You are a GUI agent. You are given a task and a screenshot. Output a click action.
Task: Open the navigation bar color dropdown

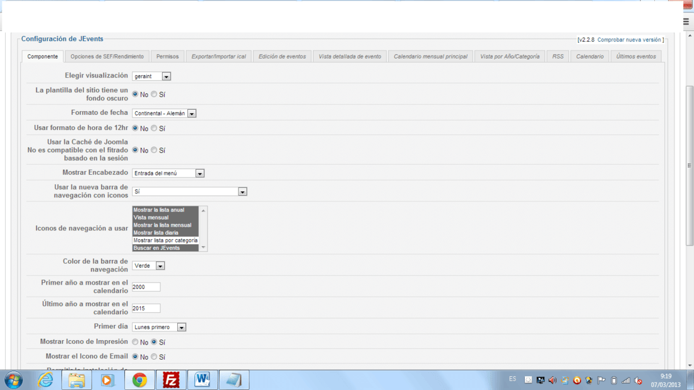(148, 266)
